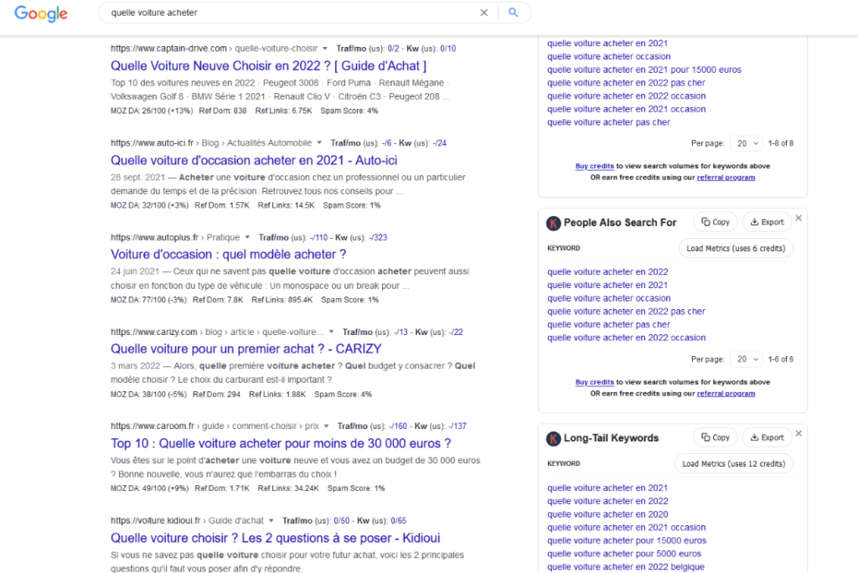Click 'quelle voiture acheter en 2022' in Long-Tail Keywords
Screen dimensions: 858x573
tap(607, 501)
